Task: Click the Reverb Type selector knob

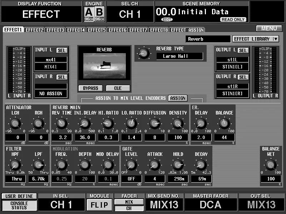Action: (x=144, y=53)
